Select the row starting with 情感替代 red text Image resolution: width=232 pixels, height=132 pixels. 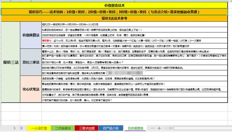point(134,41)
